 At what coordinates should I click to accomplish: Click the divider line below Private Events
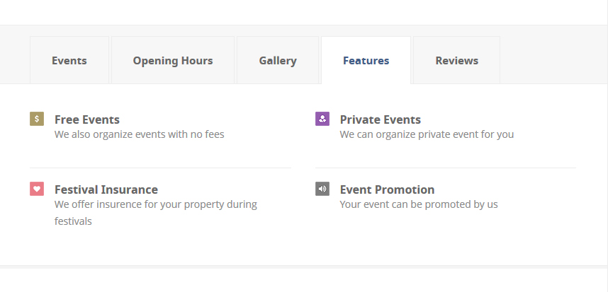tap(446, 168)
